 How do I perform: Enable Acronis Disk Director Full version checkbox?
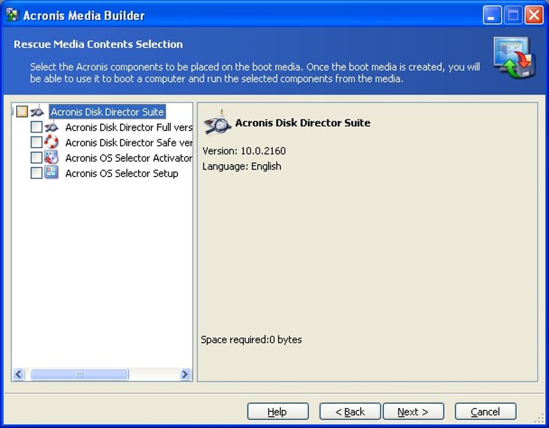[37, 127]
